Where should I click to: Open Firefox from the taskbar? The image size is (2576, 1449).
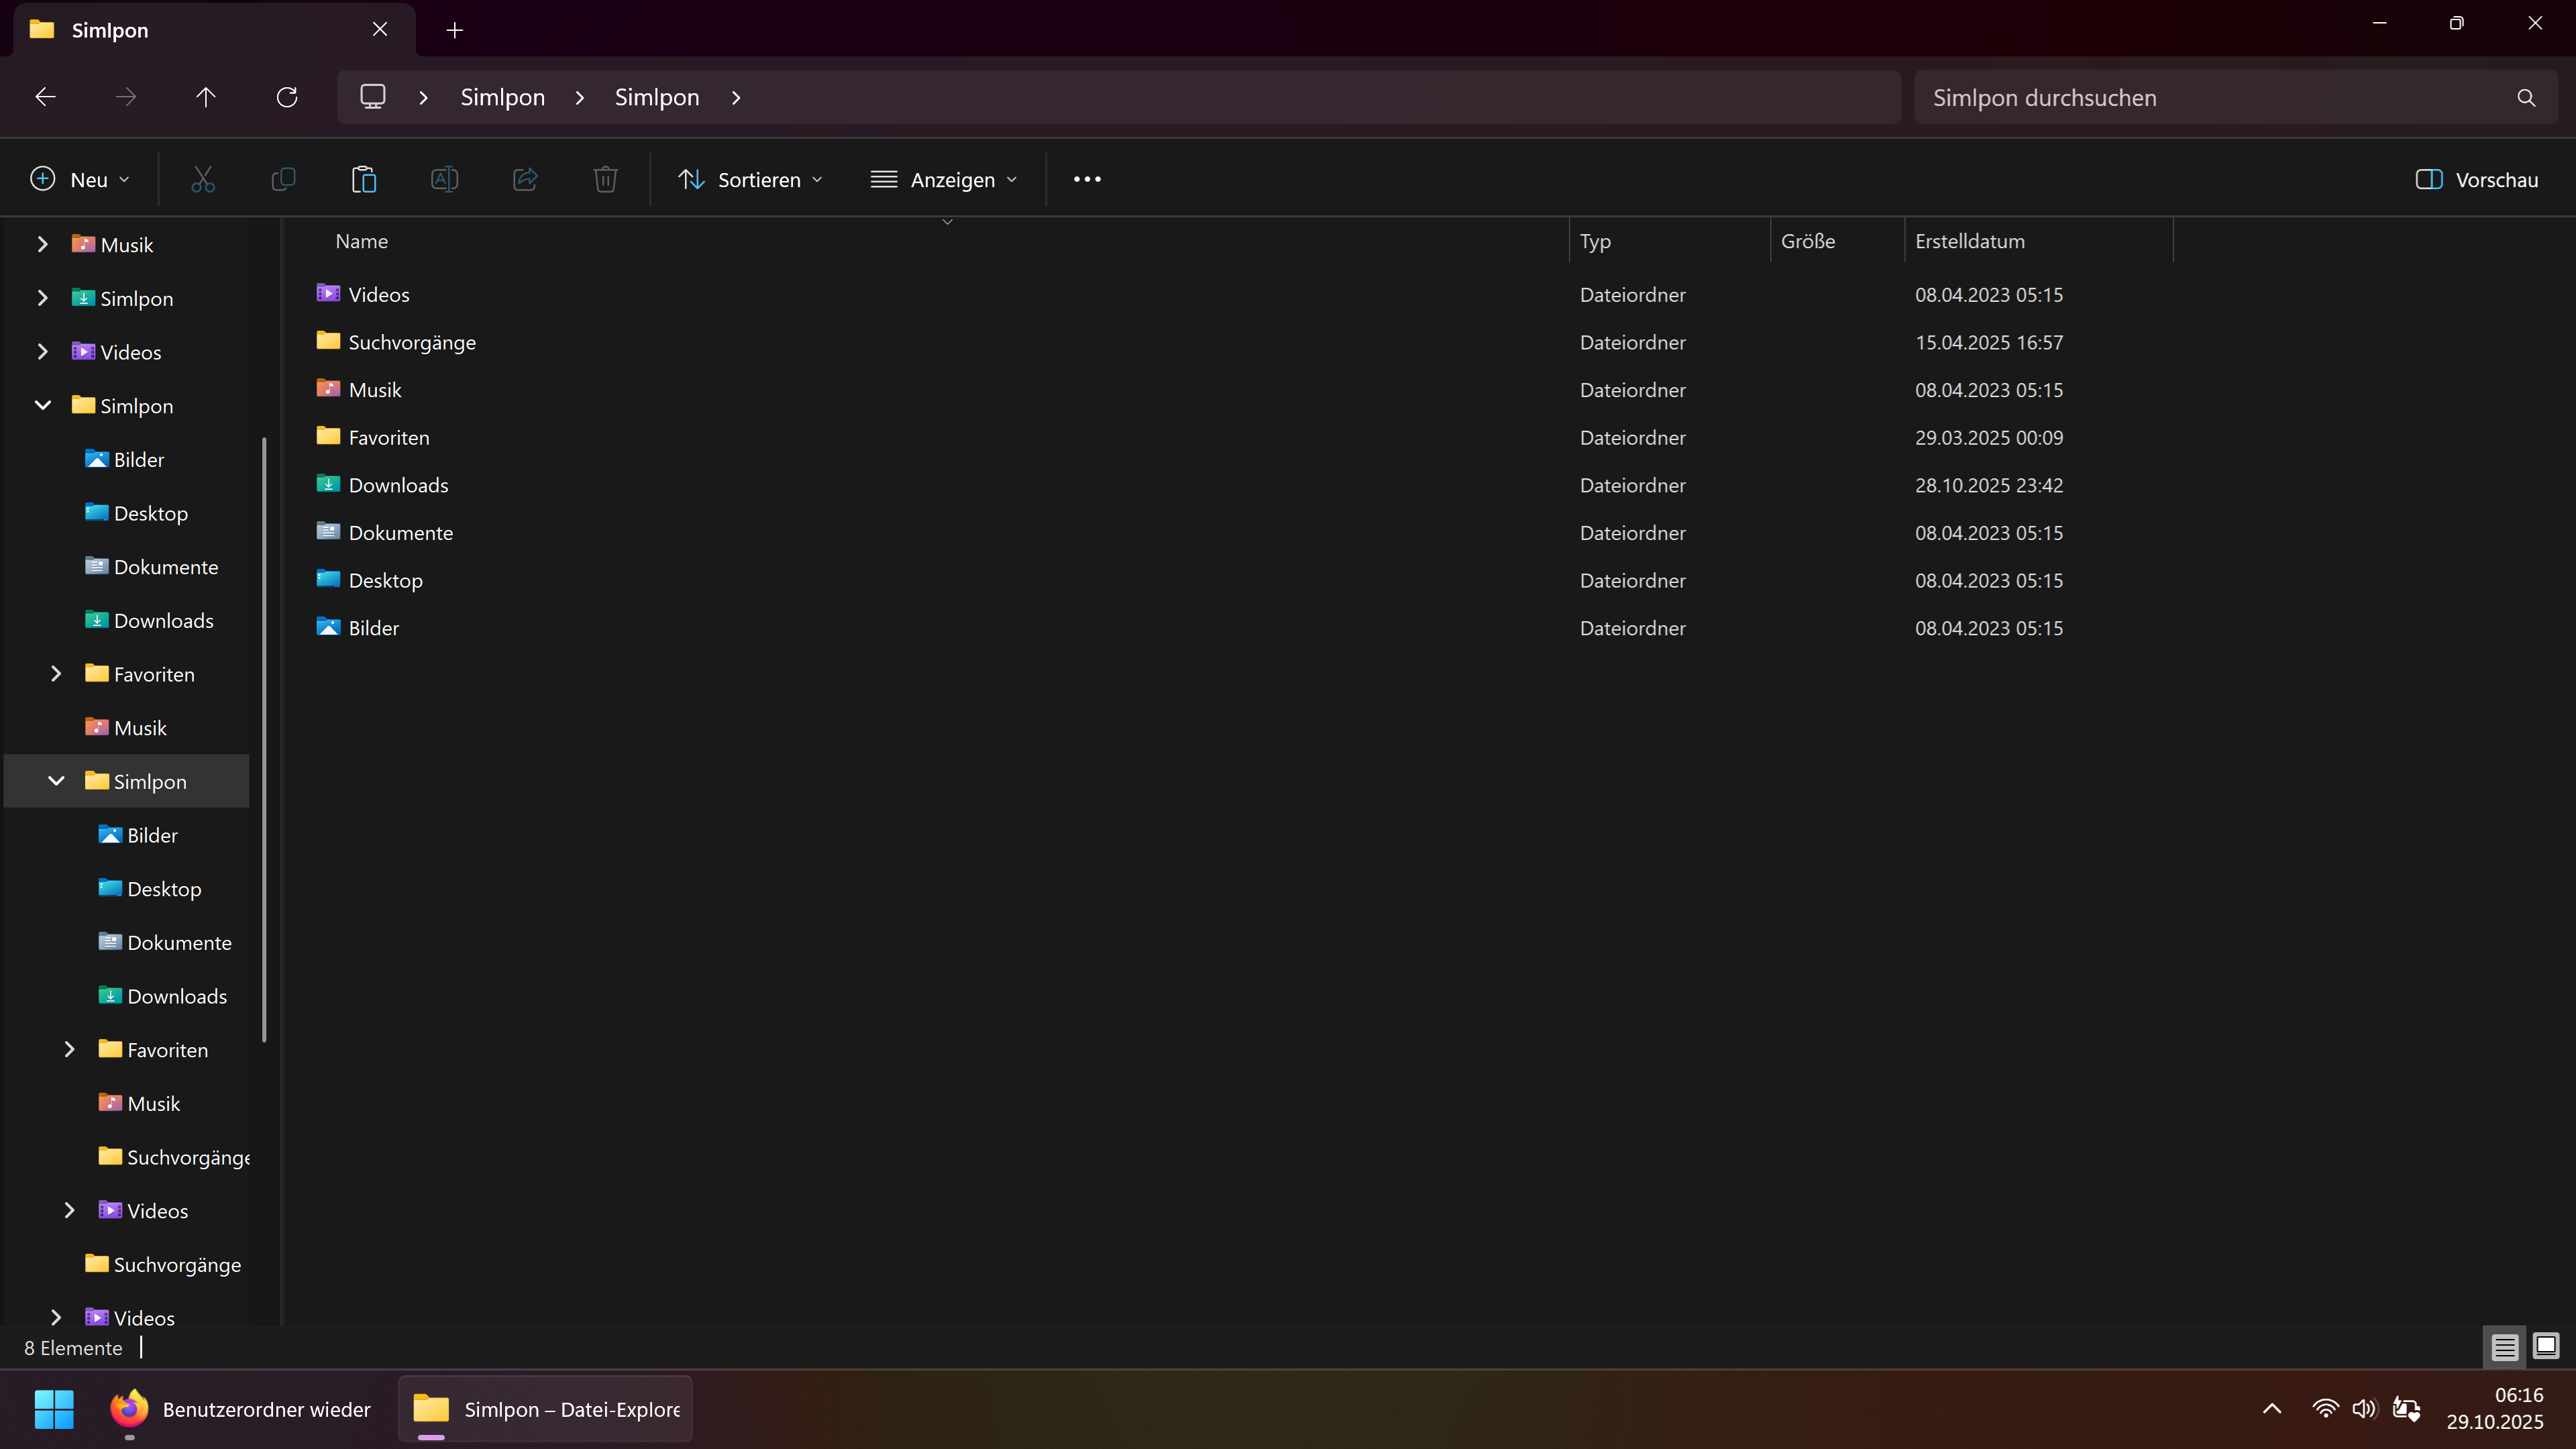129,1409
